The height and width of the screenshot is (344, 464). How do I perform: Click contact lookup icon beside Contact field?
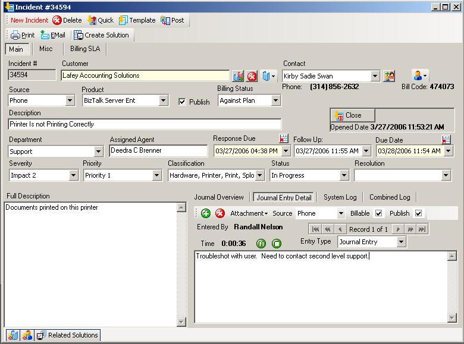pyautogui.click(x=389, y=76)
